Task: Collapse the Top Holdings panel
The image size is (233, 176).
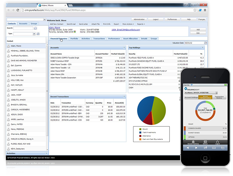Action: tap(203, 47)
